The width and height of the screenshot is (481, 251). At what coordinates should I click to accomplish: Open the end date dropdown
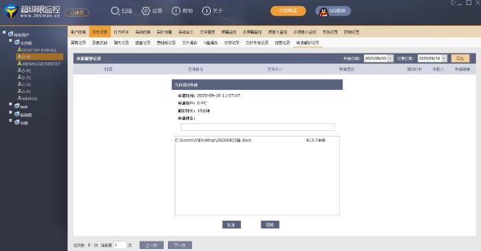click(x=444, y=58)
